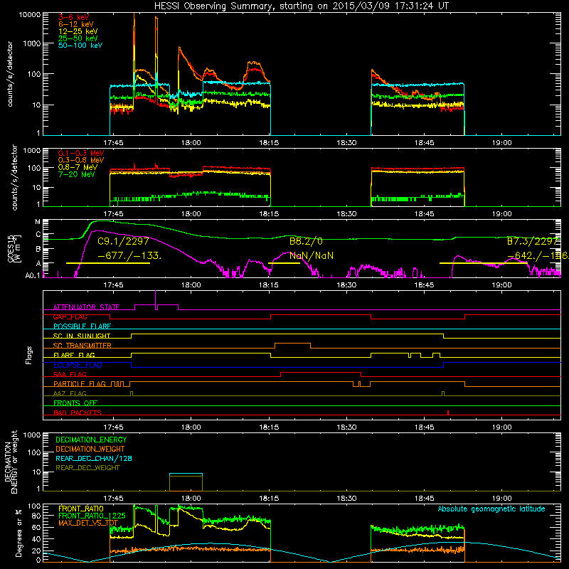Click the FRONT_RATIO_1225 legend label
The width and height of the screenshot is (569, 569).
(92, 516)
